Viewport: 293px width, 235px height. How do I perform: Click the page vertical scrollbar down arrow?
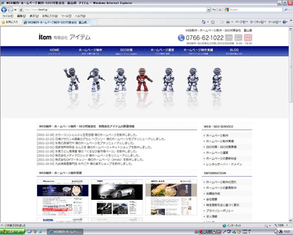290,220
